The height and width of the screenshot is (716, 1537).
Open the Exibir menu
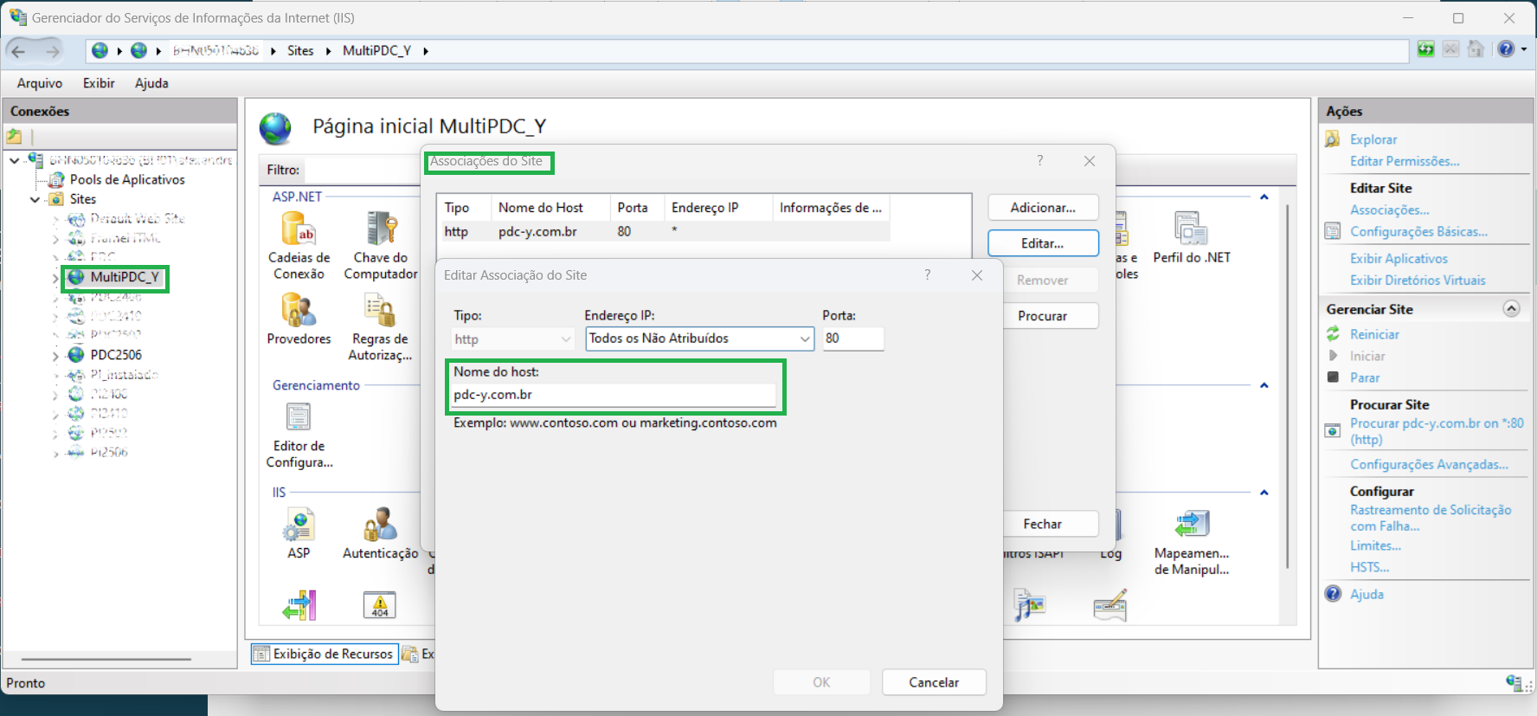point(99,83)
